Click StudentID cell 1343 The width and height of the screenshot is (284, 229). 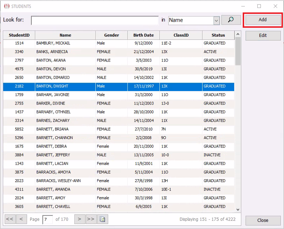pyautogui.click(x=19, y=164)
